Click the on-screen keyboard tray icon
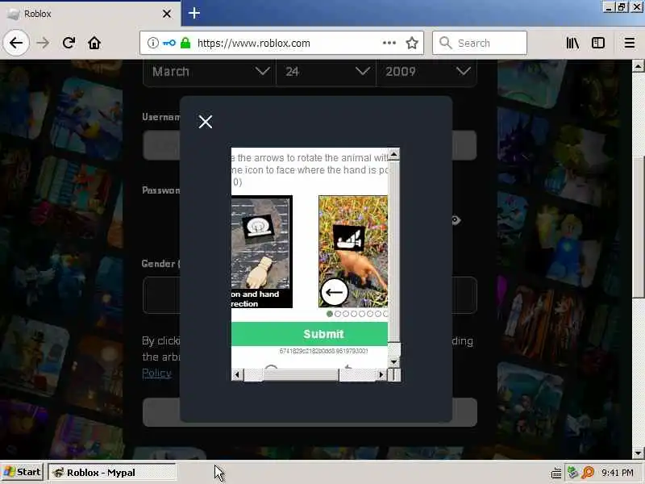The width and height of the screenshot is (645, 484). pos(556,473)
